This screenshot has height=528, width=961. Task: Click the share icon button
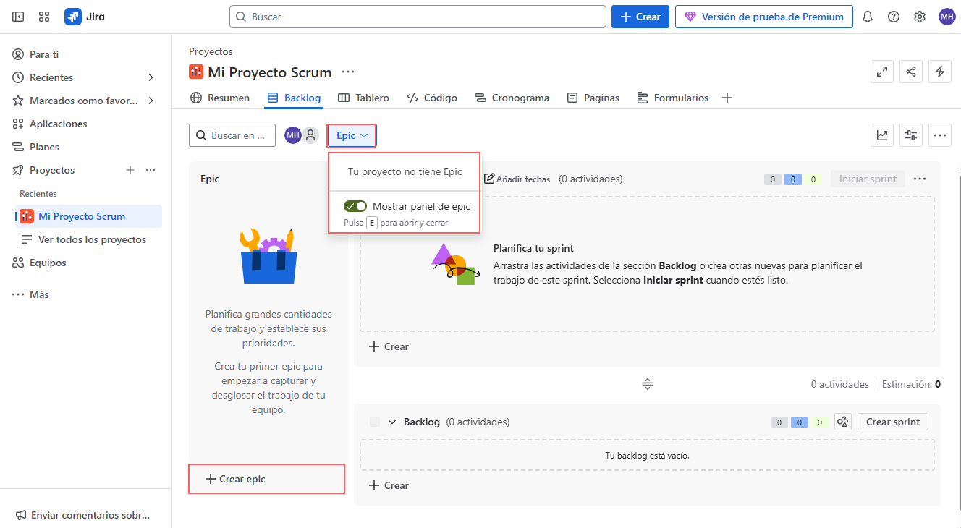point(911,72)
